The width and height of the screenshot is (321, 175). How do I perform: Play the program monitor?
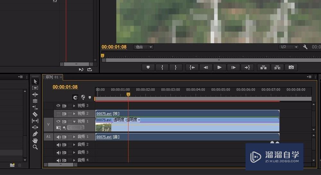click(220, 67)
